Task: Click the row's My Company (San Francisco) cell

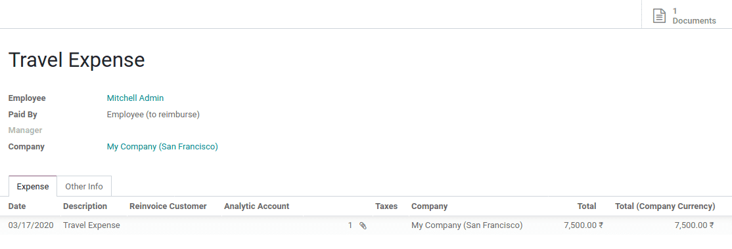Action: point(467,225)
